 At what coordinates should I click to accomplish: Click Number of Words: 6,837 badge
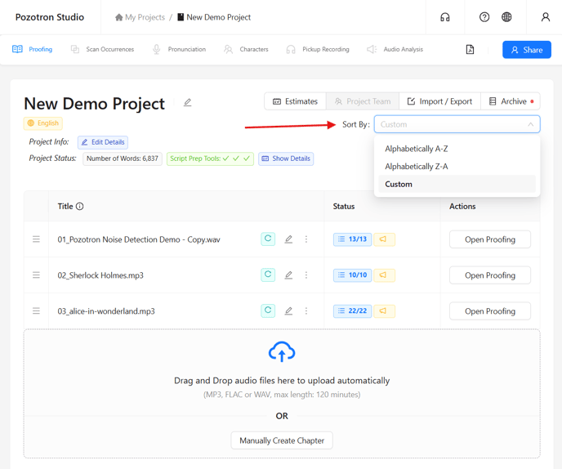pyautogui.click(x=123, y=159)
